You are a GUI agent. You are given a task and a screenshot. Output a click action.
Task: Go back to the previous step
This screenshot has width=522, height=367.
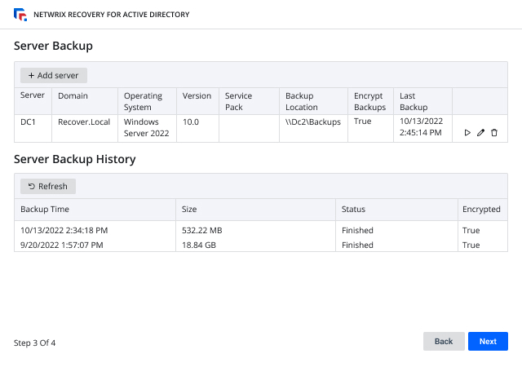[x=444, y=342]
